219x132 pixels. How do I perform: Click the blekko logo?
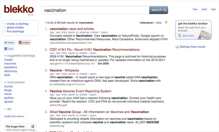19,9
